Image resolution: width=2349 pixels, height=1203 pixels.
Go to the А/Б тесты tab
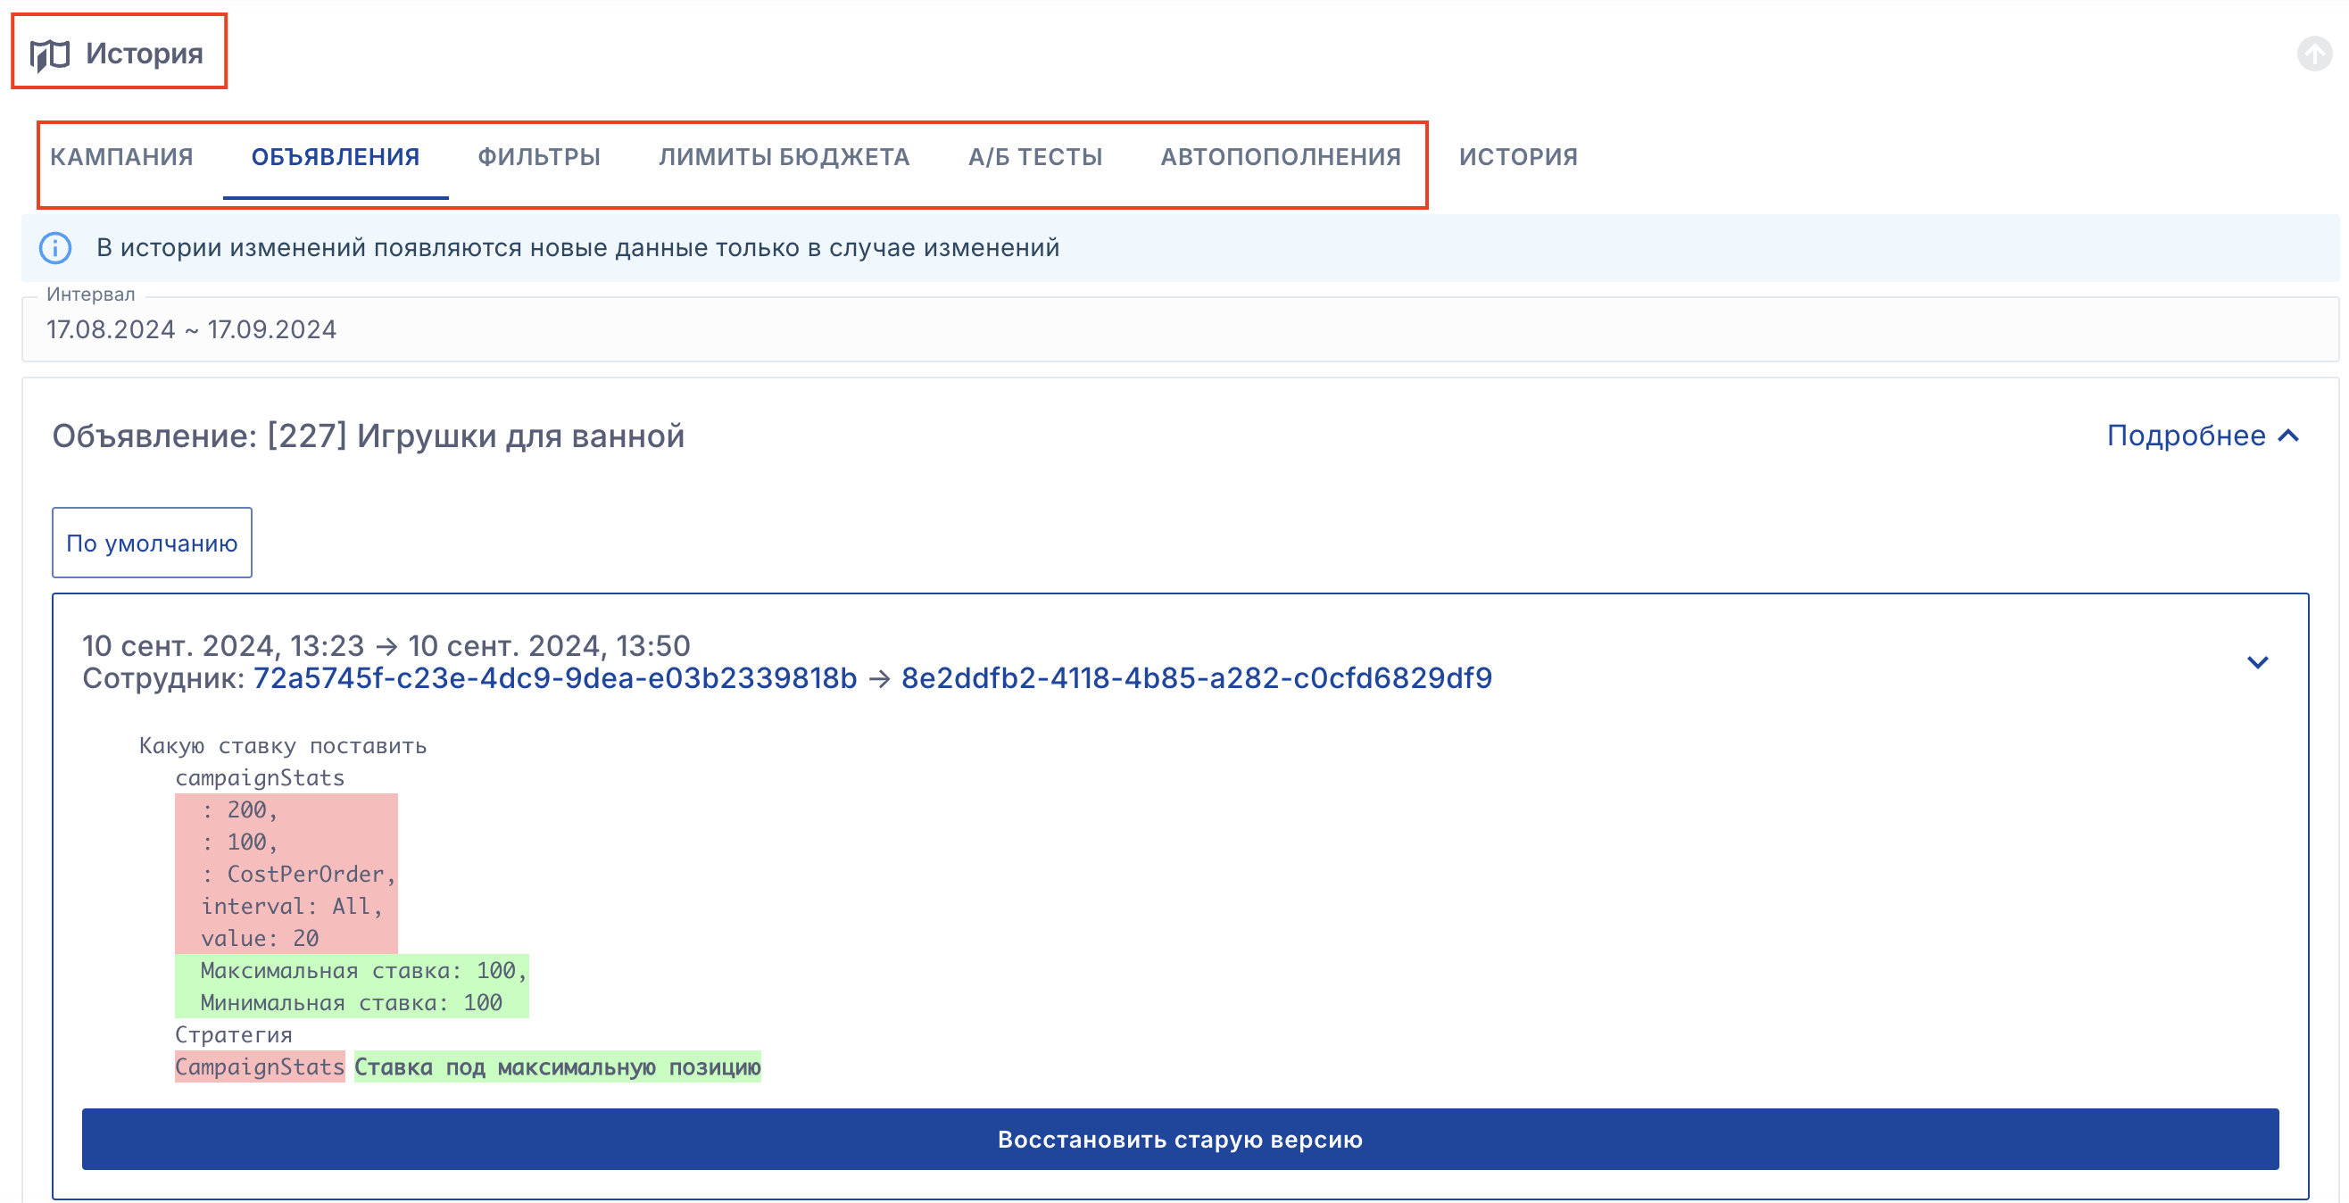[1035, 157]
